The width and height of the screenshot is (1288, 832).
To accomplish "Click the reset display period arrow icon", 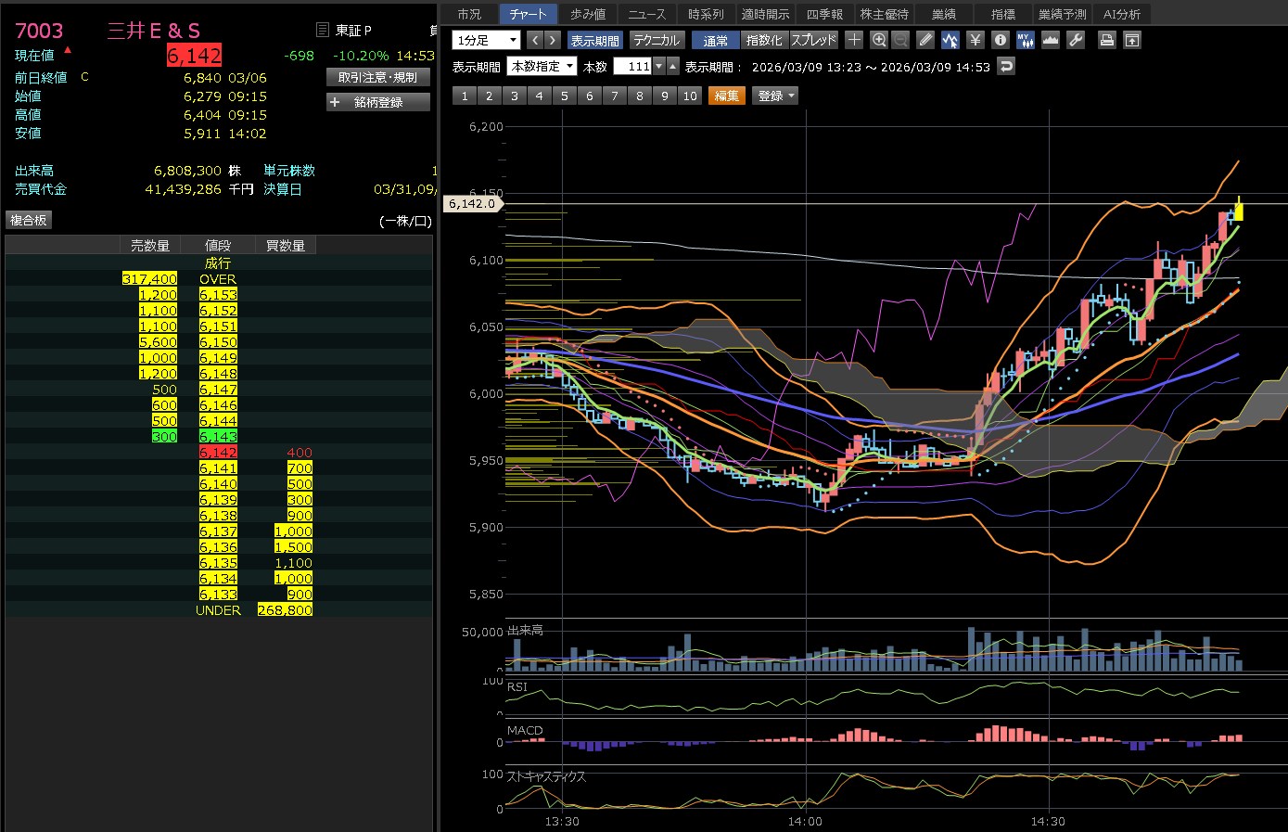I will [x=1006, y=66].
